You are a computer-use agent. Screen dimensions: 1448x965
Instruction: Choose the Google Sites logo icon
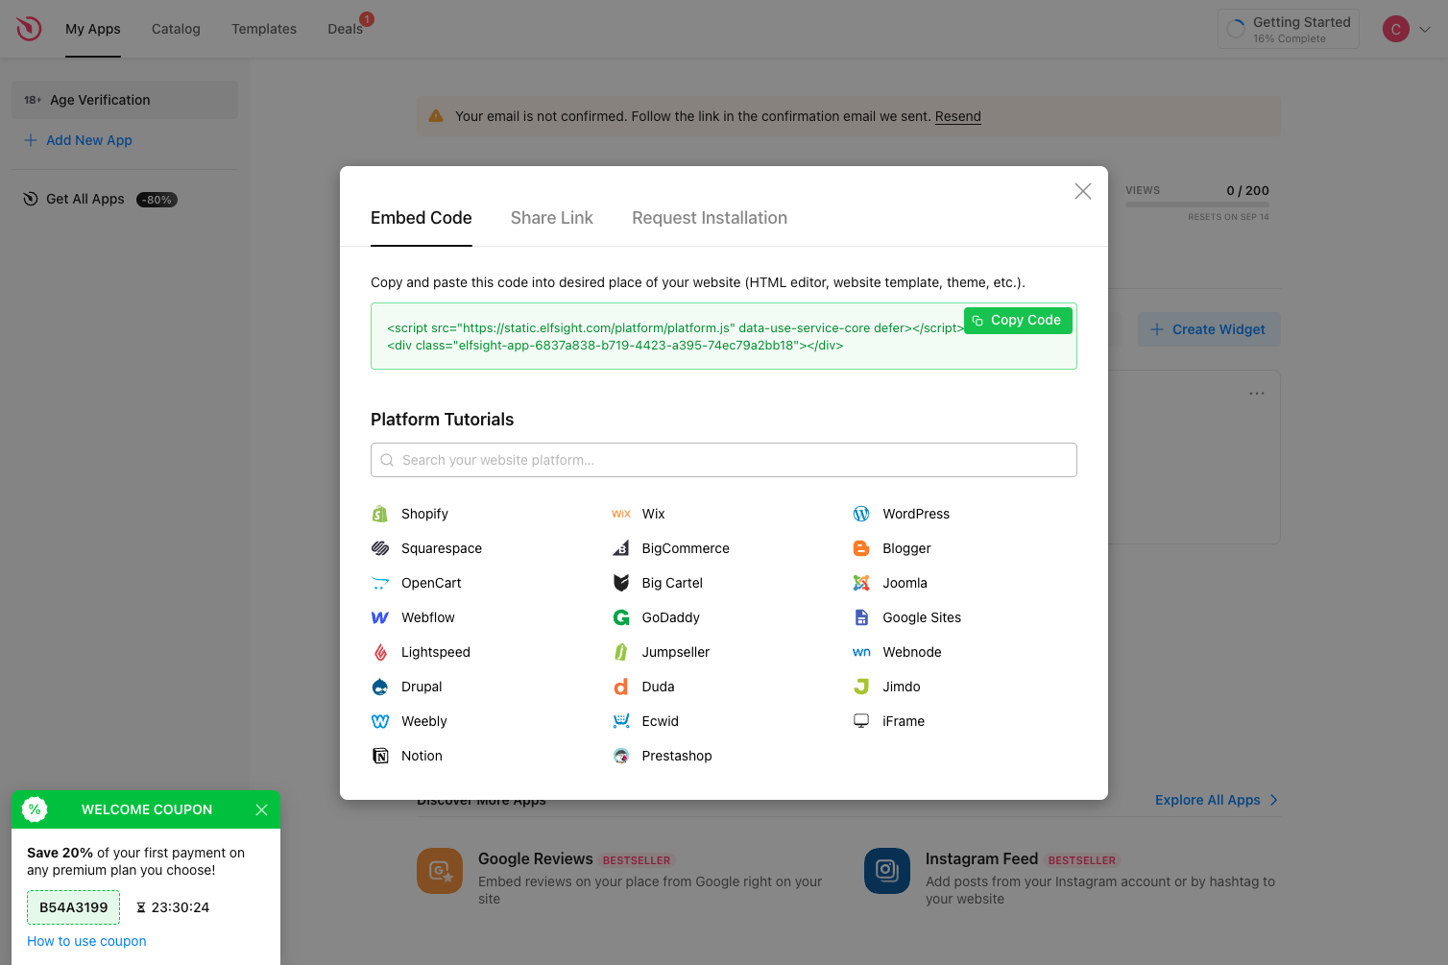click(x=861, y=617)
